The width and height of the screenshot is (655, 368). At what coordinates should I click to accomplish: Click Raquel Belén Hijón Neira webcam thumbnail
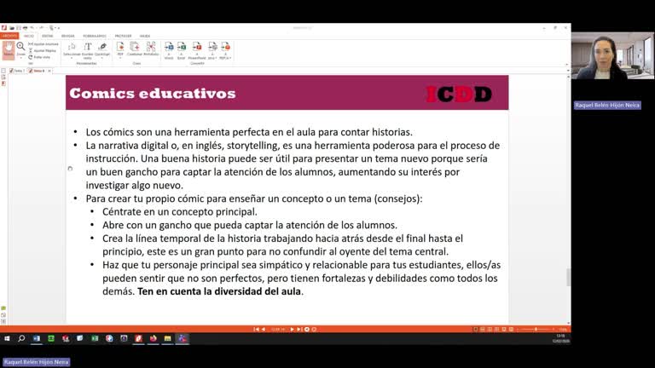[x=612, y=56]
